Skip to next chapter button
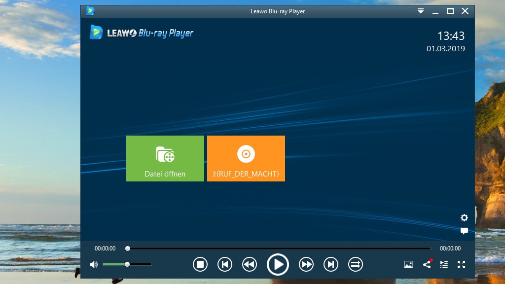The width and height of the screenshot is (505, 284). click(x=331, y=264)
